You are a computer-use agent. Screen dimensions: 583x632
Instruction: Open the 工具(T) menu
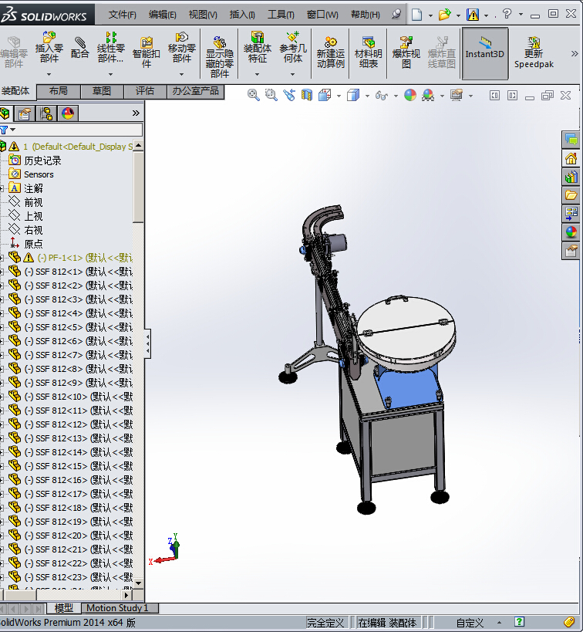(281, 15)
